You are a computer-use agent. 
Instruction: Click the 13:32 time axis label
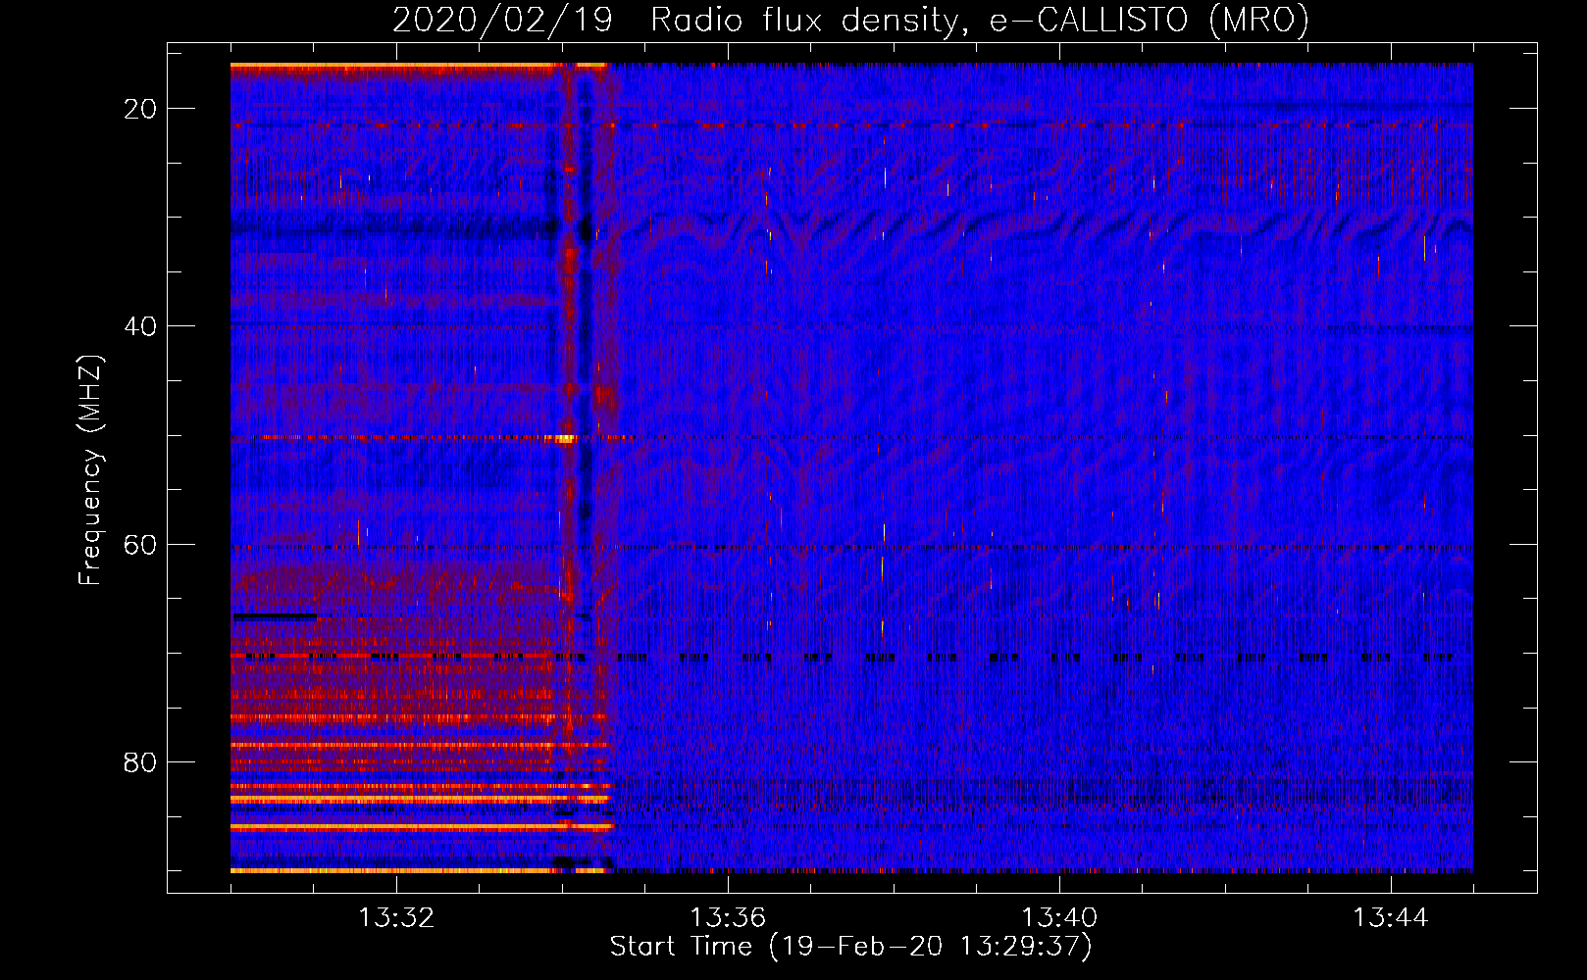[396, 918]
